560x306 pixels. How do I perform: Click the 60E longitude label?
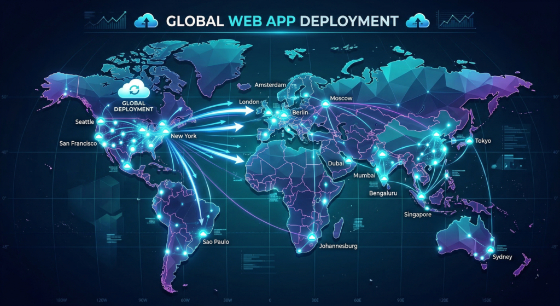tap(358, 300)
